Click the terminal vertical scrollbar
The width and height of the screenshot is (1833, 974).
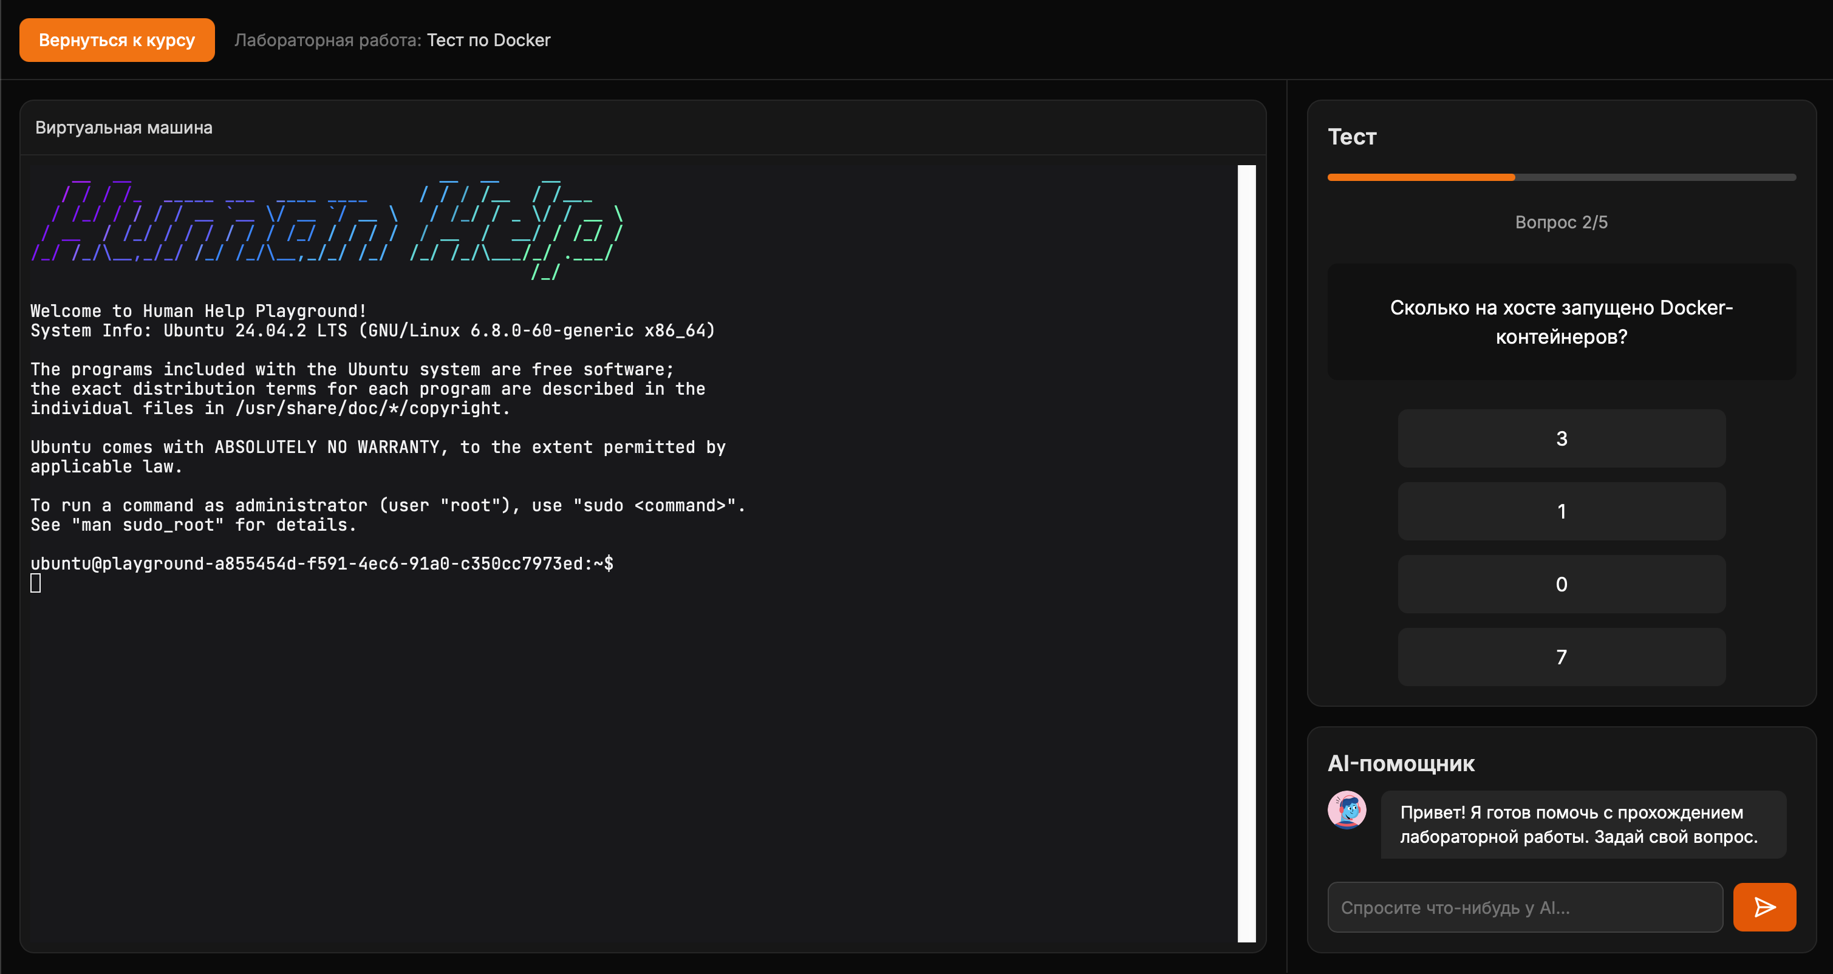click(1247, 554)
